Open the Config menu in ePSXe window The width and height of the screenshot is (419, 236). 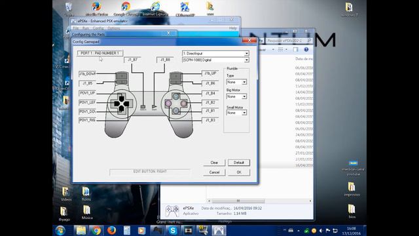(x=98, y=28)
